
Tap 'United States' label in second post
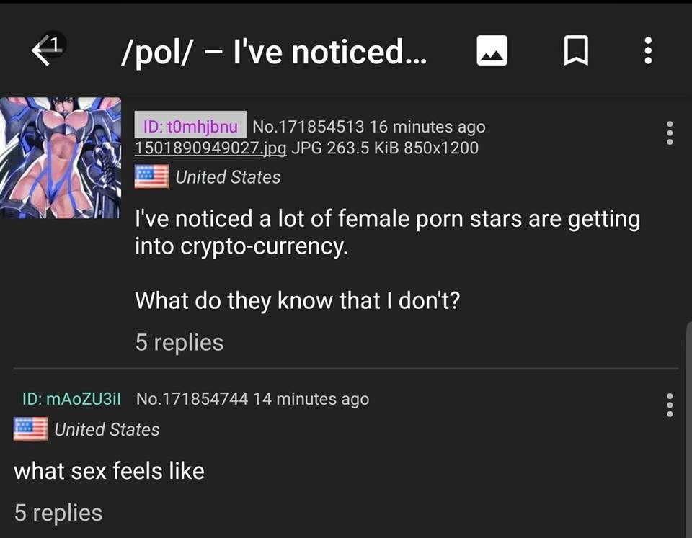click(107, 429)
